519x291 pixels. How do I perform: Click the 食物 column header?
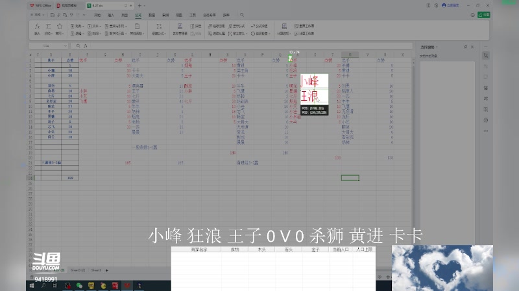point(235,250)
